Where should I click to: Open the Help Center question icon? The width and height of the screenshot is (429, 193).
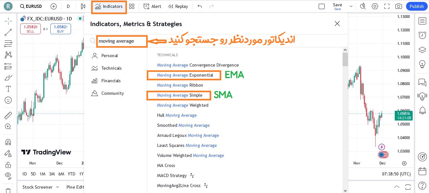(x=422, y=185)
